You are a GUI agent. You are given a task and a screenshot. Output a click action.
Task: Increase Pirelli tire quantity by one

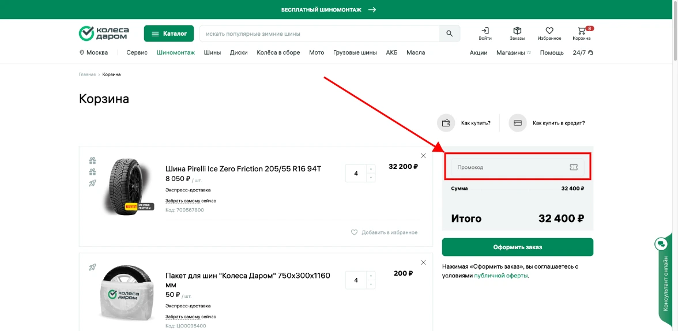point(371,169)
